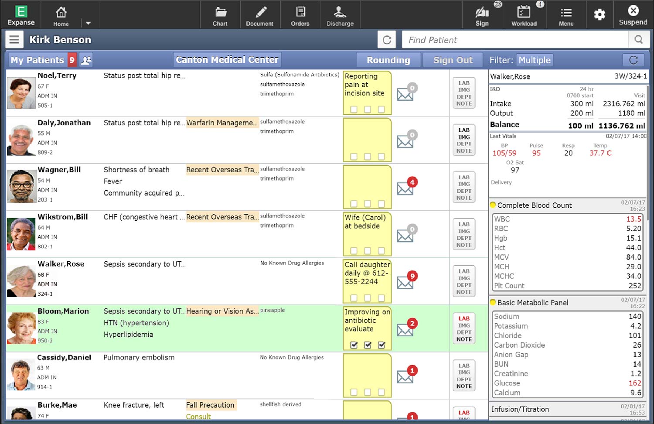Viewport: 654px width, 424px height.
Task: Uncheck last box on Bloom,Marion sticky note
Action: (x=381, y=345)
